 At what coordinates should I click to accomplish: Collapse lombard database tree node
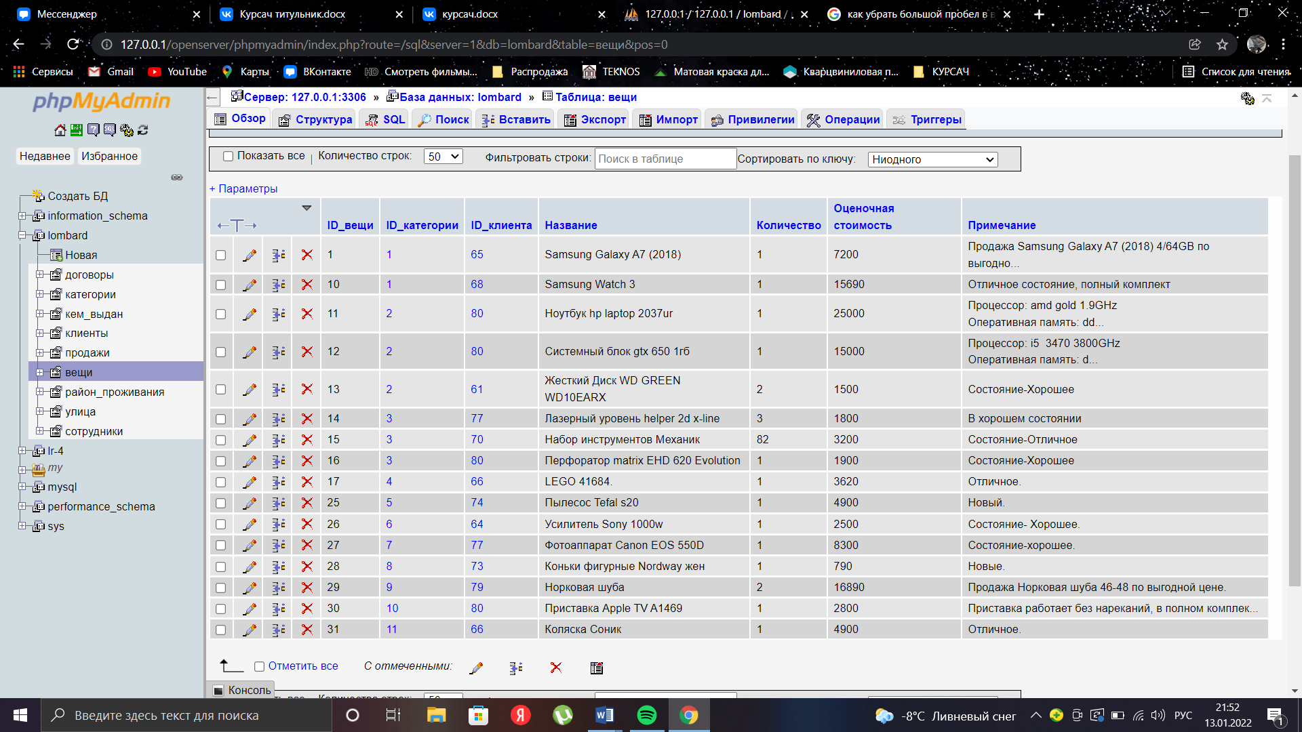coord(22,235)
